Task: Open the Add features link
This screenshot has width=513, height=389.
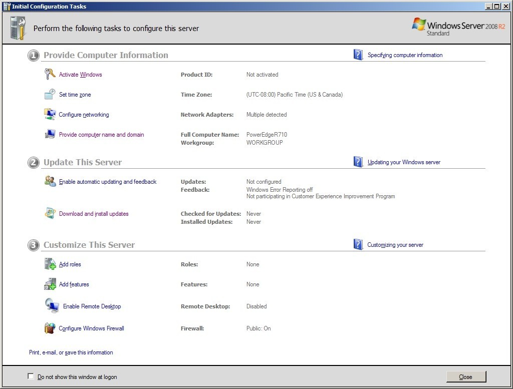Action: click(74, 284)
